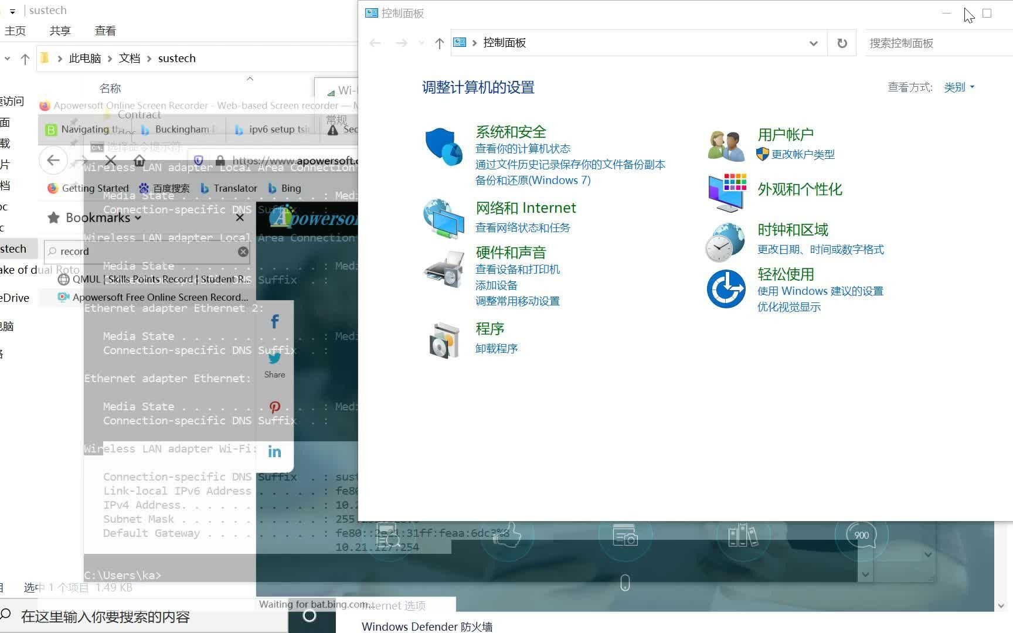Click the 900 chat bubble icon

[x=861, y=535]
